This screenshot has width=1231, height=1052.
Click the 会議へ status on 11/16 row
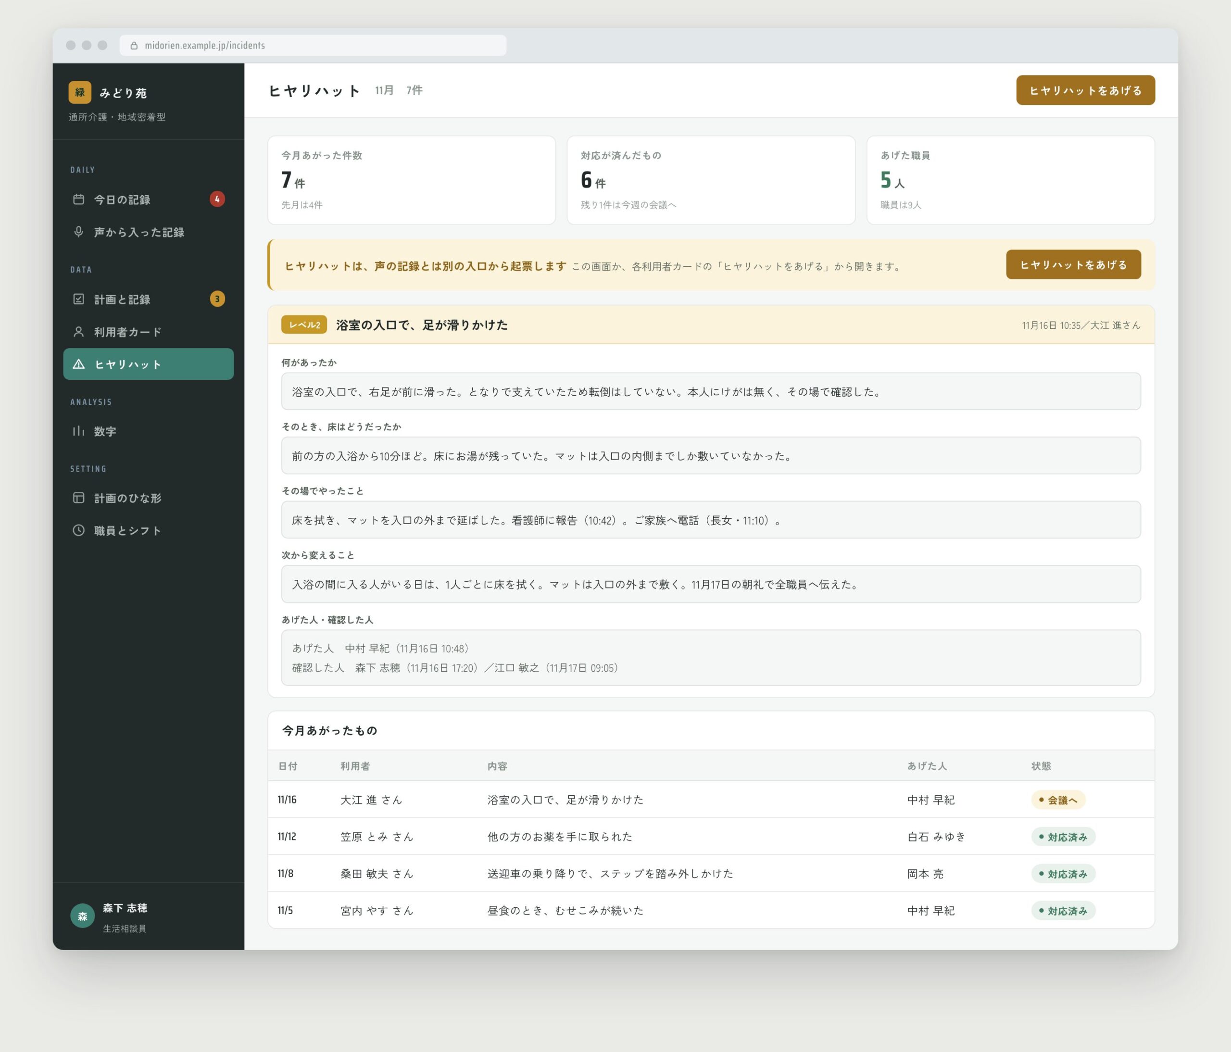(x=1058, y=800)
